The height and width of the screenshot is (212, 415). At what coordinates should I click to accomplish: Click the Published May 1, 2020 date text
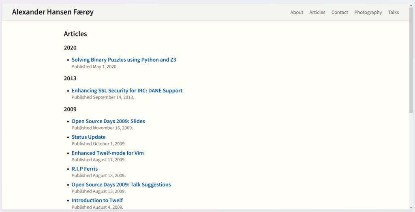[94, 66]
